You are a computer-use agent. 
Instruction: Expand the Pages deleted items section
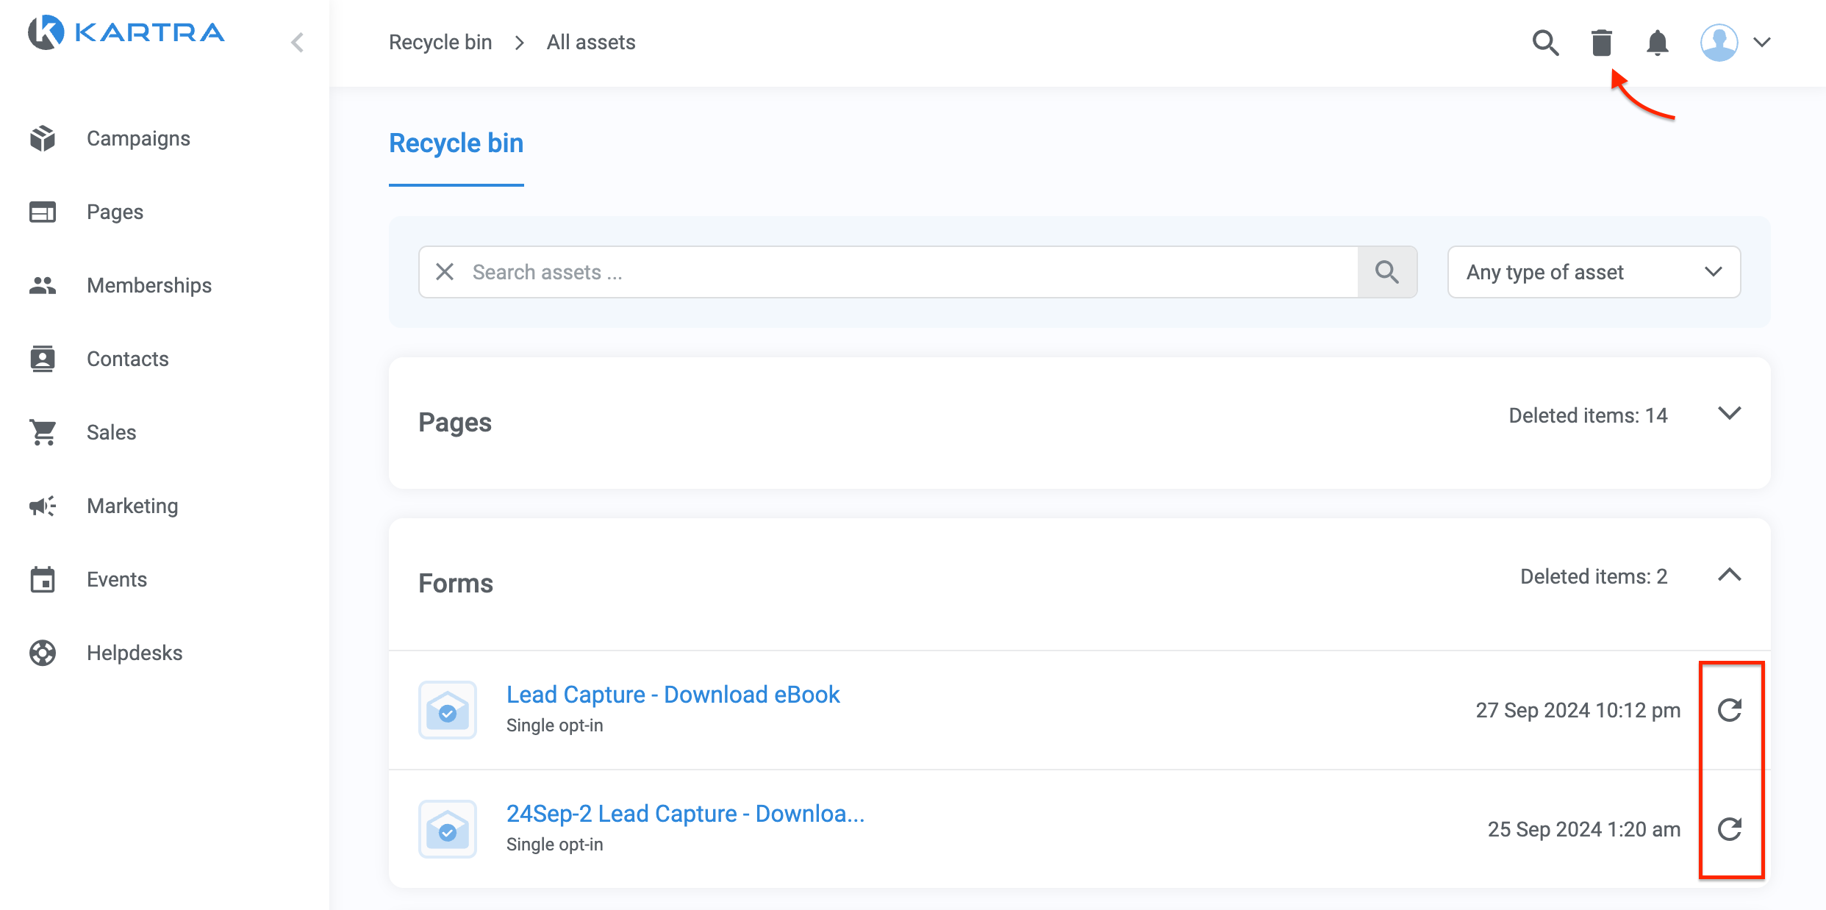(x=1729, y=414)
